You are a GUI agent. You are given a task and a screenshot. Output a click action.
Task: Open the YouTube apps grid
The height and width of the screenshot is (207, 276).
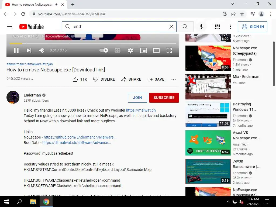[218, 27]
